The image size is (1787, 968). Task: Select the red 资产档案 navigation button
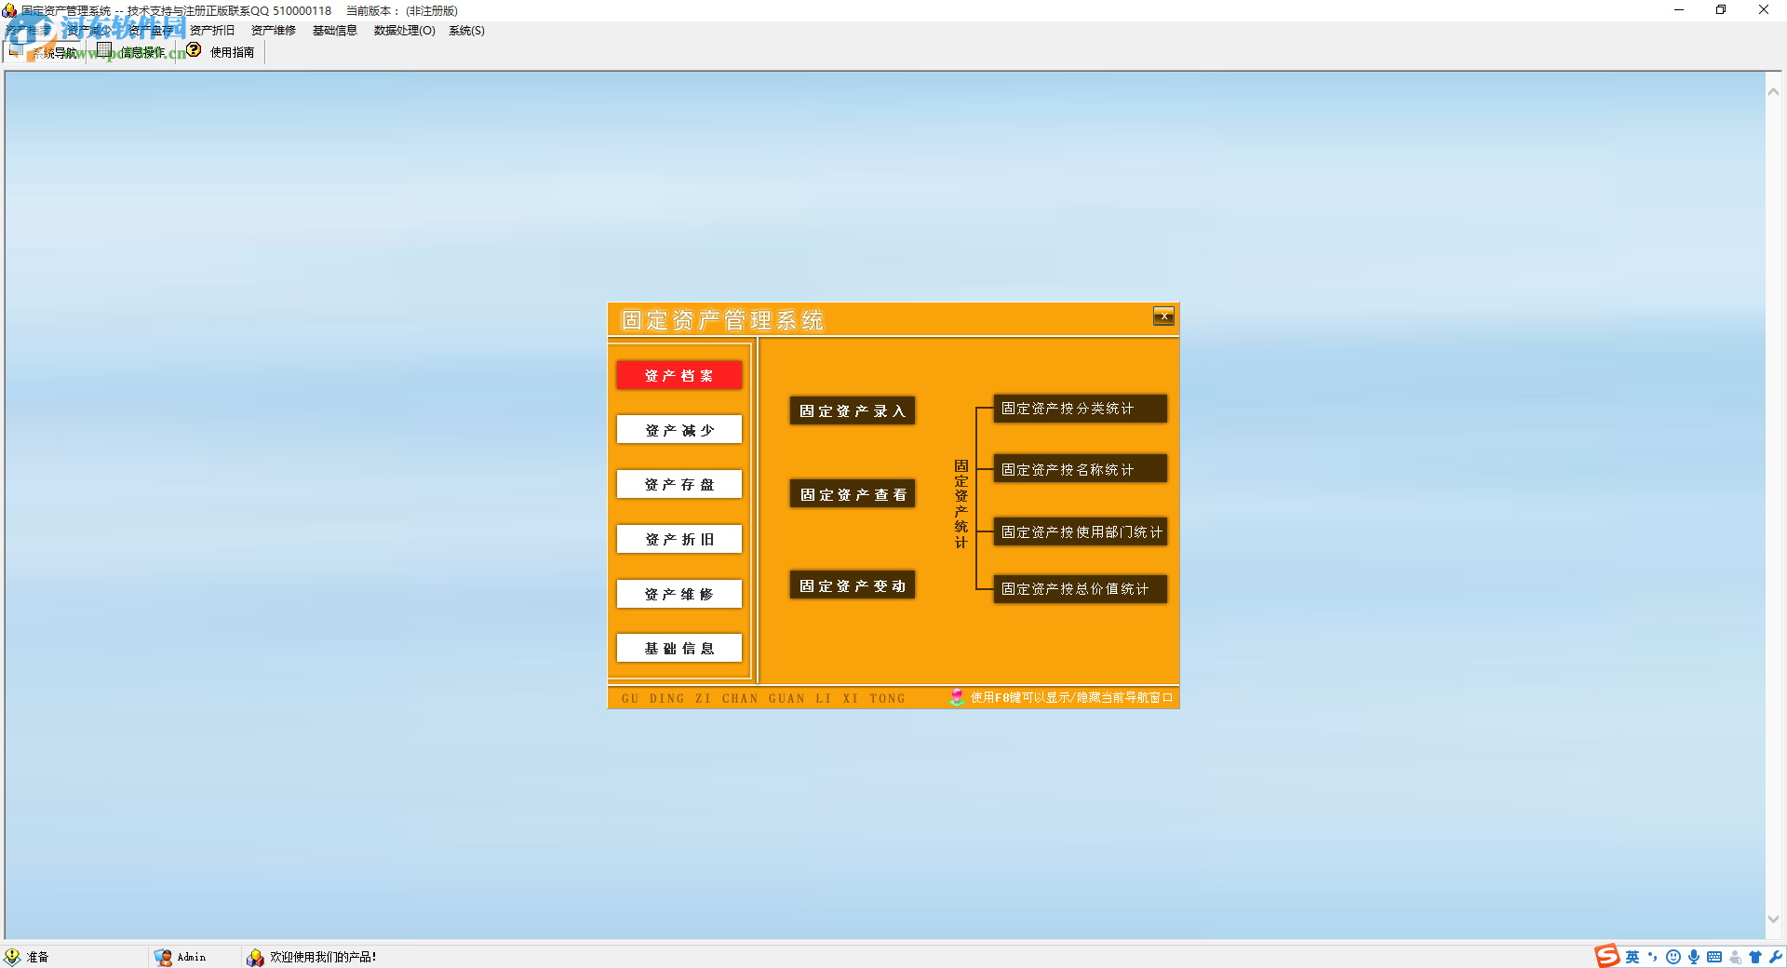pos(679,375)
